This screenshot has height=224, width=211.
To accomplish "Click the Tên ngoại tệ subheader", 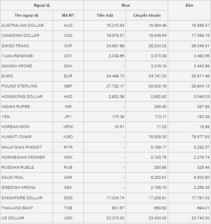I will click(x=27, y=15).
